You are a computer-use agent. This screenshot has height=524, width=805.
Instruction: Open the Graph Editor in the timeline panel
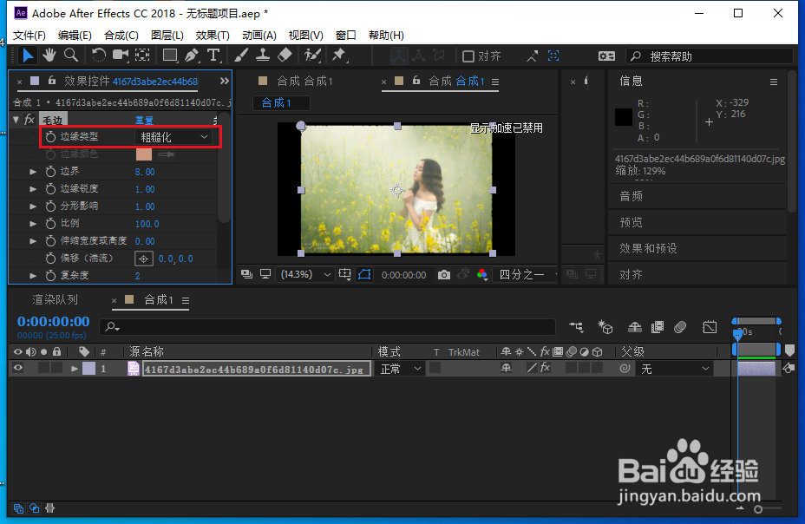pyautogui.click(x=710, y=327)
